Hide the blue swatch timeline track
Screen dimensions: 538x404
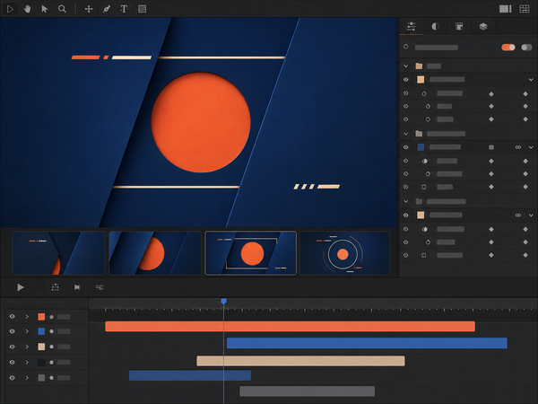click(x=12, y=331)
